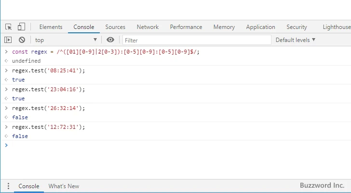The height and width of the screenshot is (193, 351).
Task: Click the regex.test('26:32:14') console entry
Action: coord(48,108)
